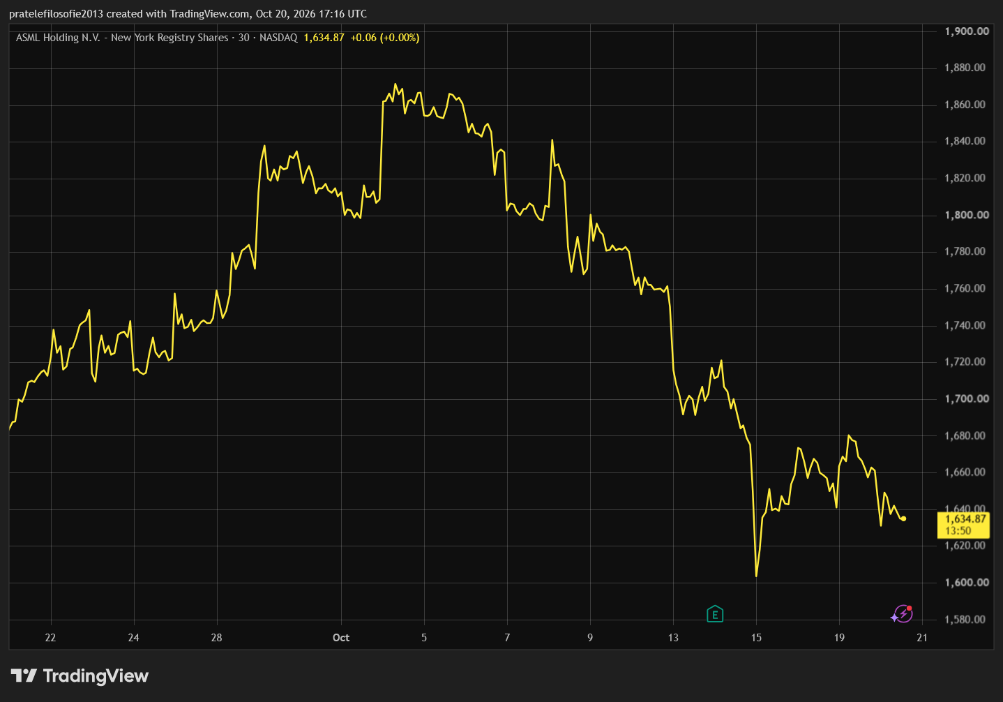Click the 1,620.00 price scale label
Image resolution: width=1003 pixels, height=702 pixels.
click(965, 545)
